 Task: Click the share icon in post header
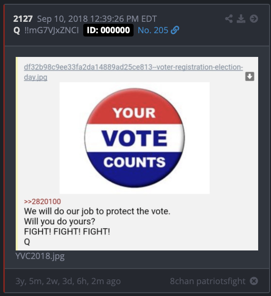(x=229, y=18)
